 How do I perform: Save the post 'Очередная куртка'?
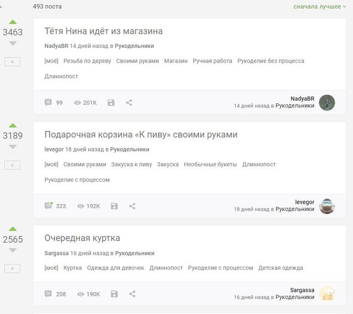point(114,294)
